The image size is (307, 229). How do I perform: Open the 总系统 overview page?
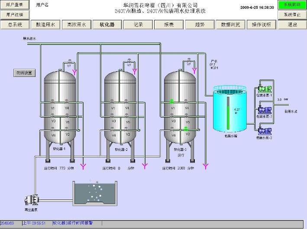15,25
